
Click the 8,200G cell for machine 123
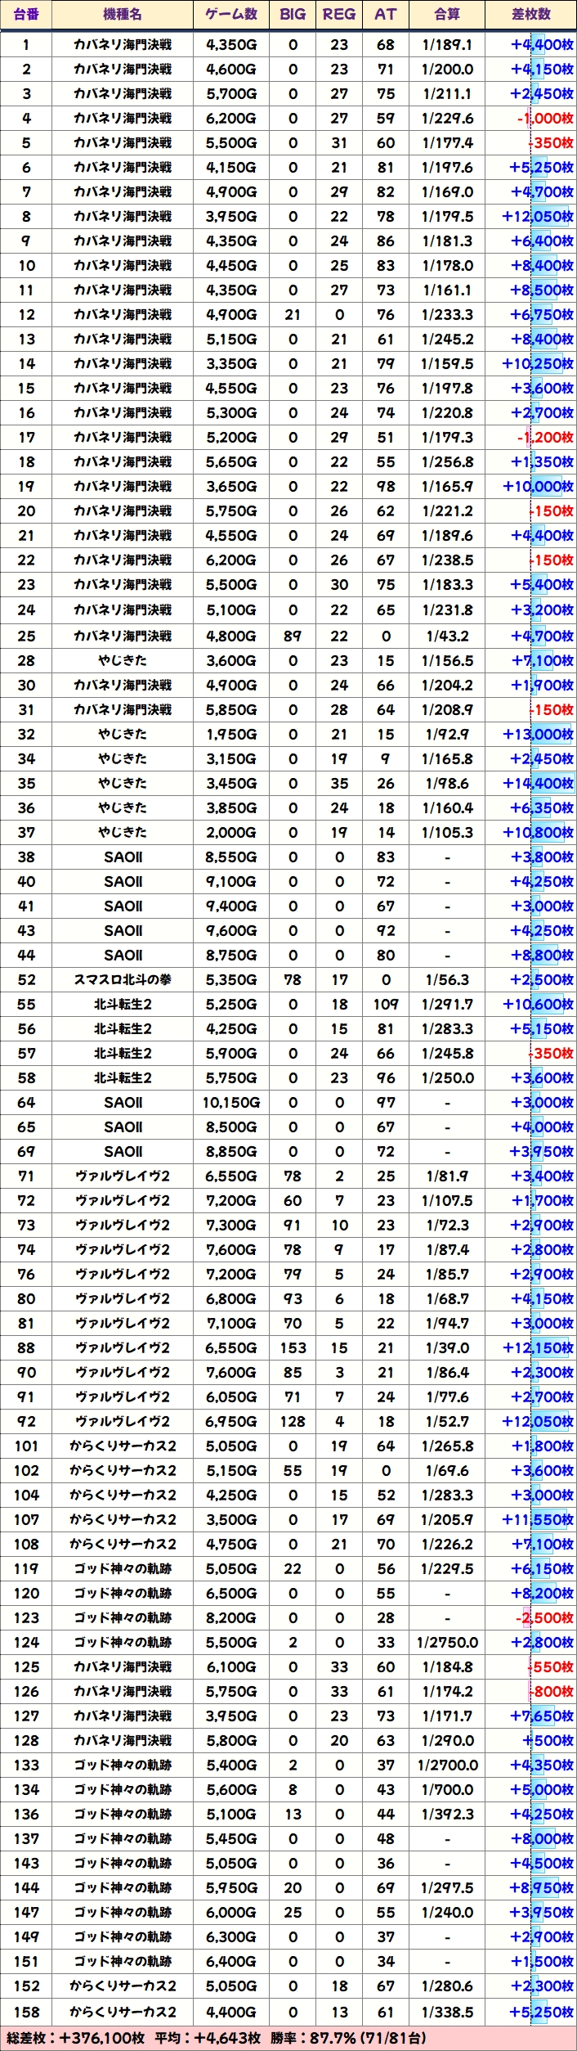coord(231,1617)
